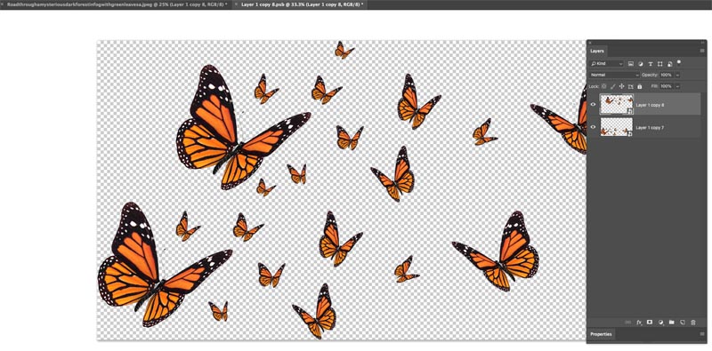
Task: Click Link Layers icon at panel bottom
Action: (627, 323)
